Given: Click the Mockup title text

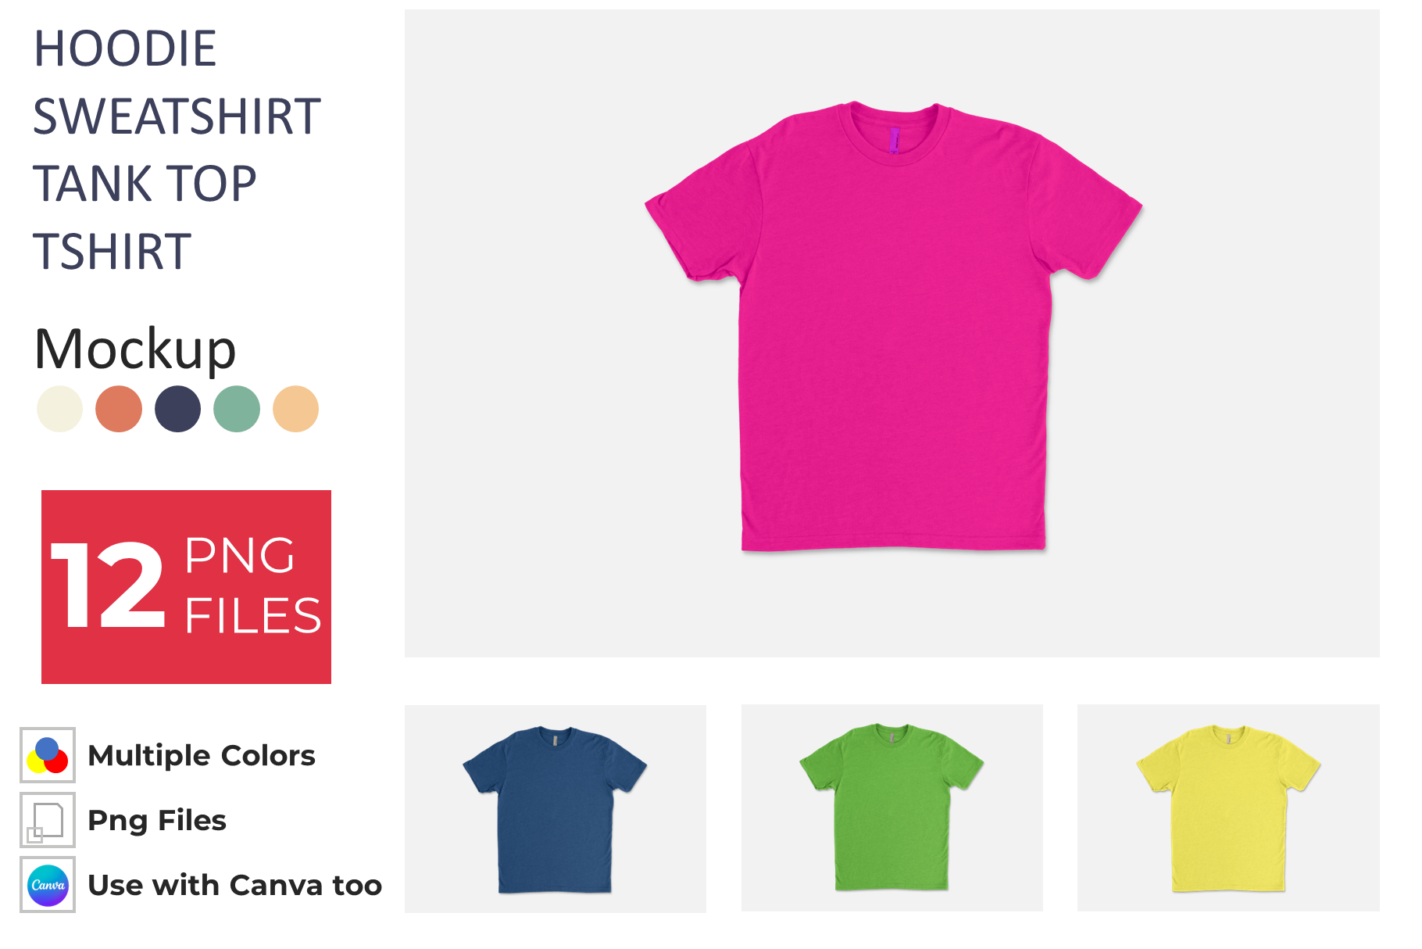Looking at the screenshot, I should [x=135, y=349].
